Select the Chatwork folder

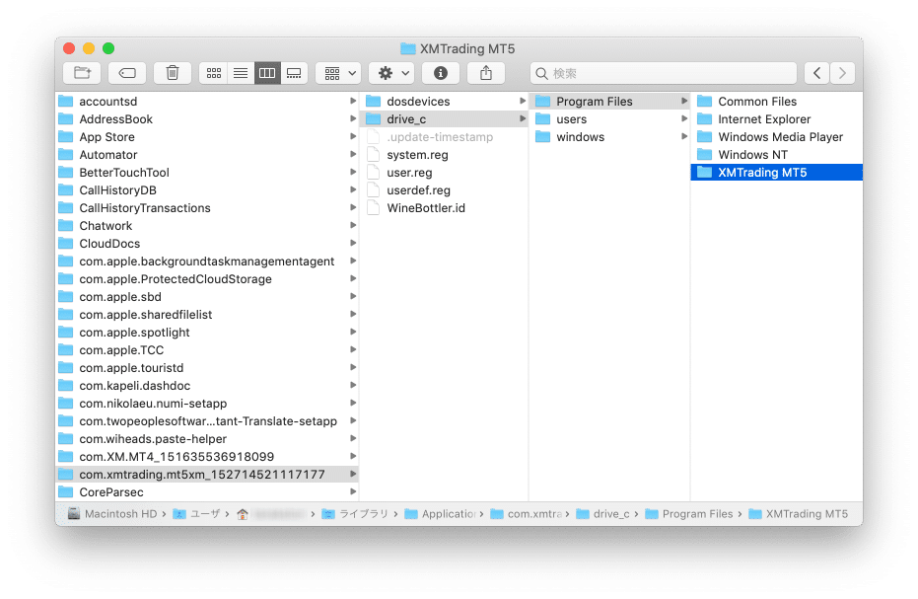coord(207,226)
